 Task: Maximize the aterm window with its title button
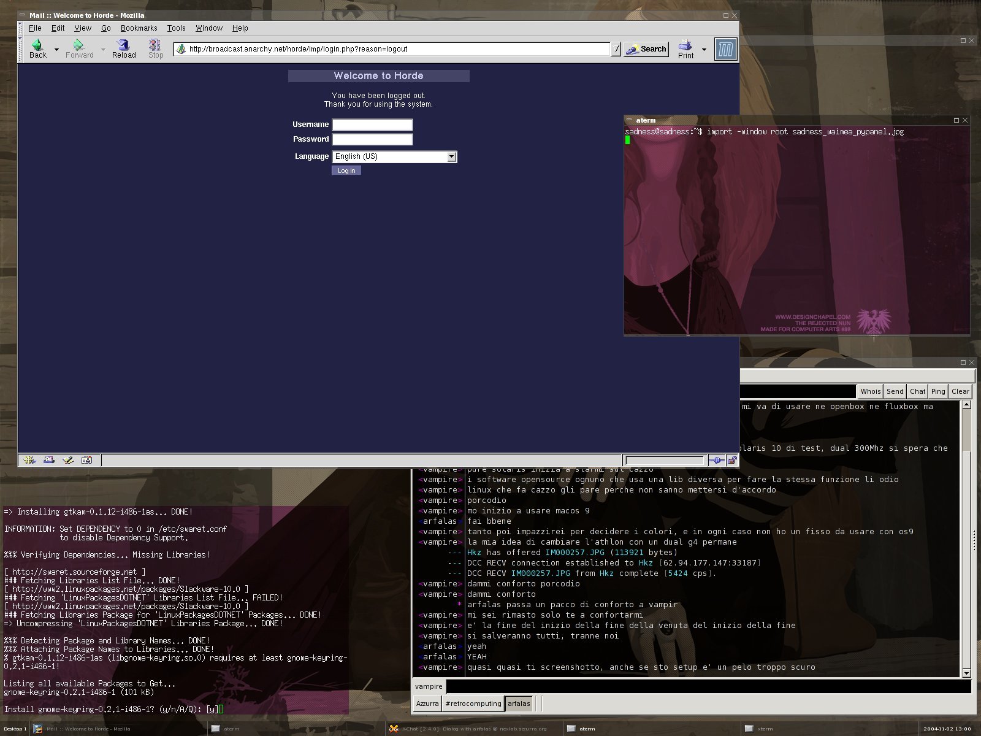pos(956,120)
